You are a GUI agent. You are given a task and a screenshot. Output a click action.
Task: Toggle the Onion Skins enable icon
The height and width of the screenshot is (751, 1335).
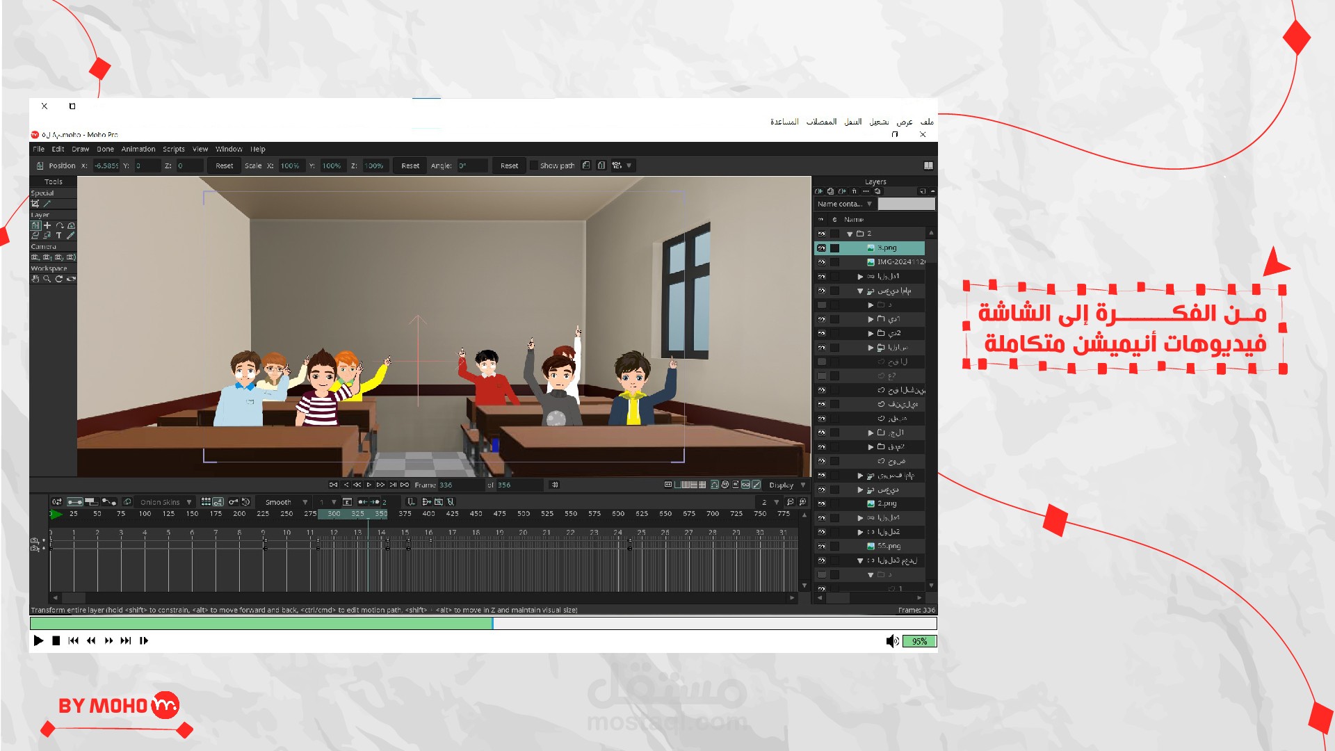click(x=127, y=502)
